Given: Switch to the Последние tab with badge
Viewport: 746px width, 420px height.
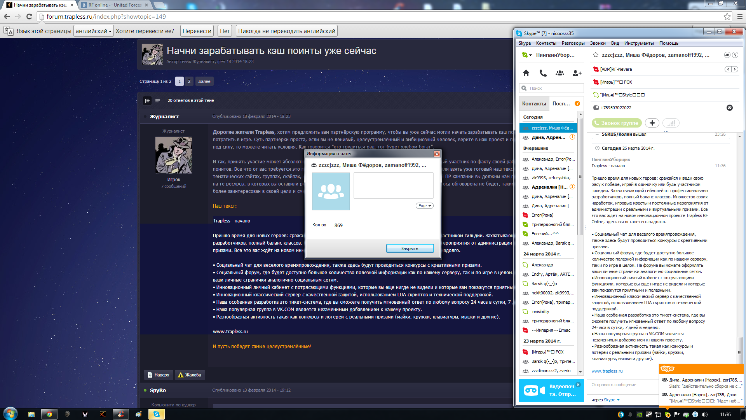Looking at the screenshot, I should click(x=566, y=103).
